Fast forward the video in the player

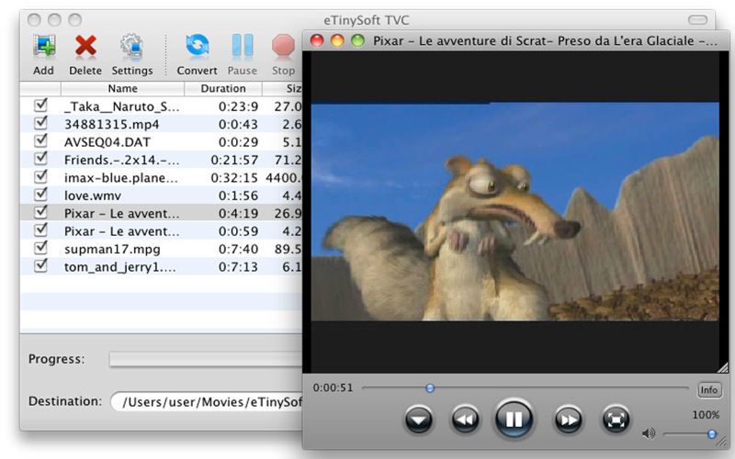pyautogui.click(x=568, y=420)
